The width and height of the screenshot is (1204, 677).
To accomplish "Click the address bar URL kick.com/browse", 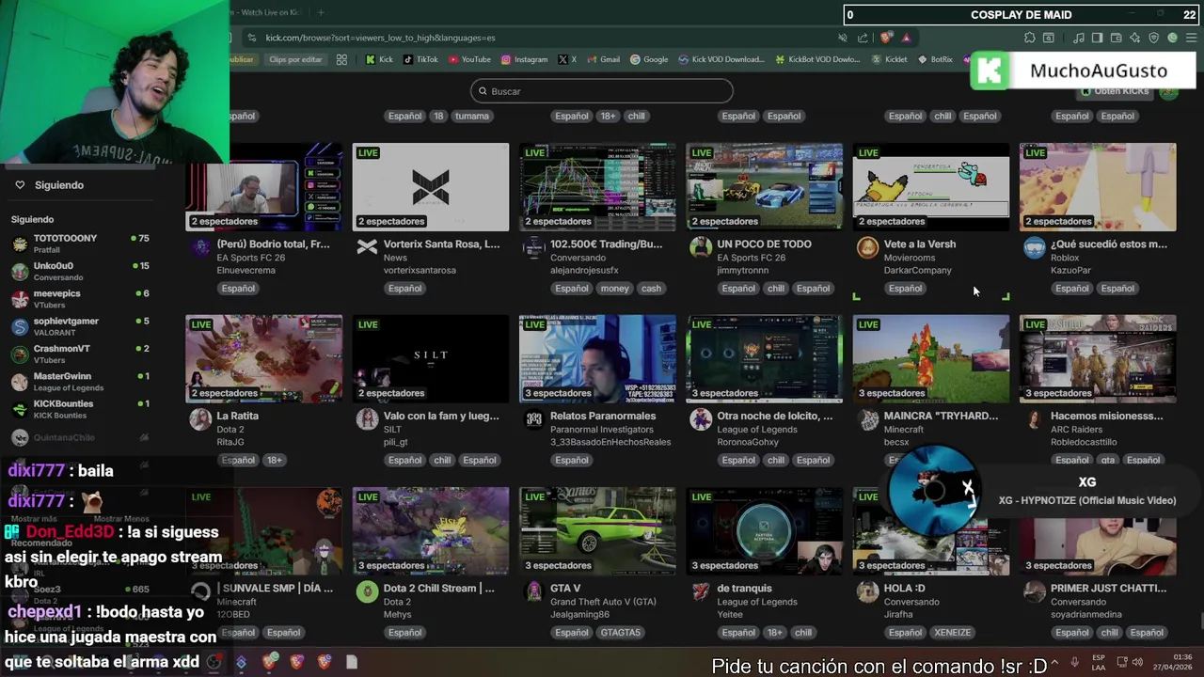I will coord(380,38).
